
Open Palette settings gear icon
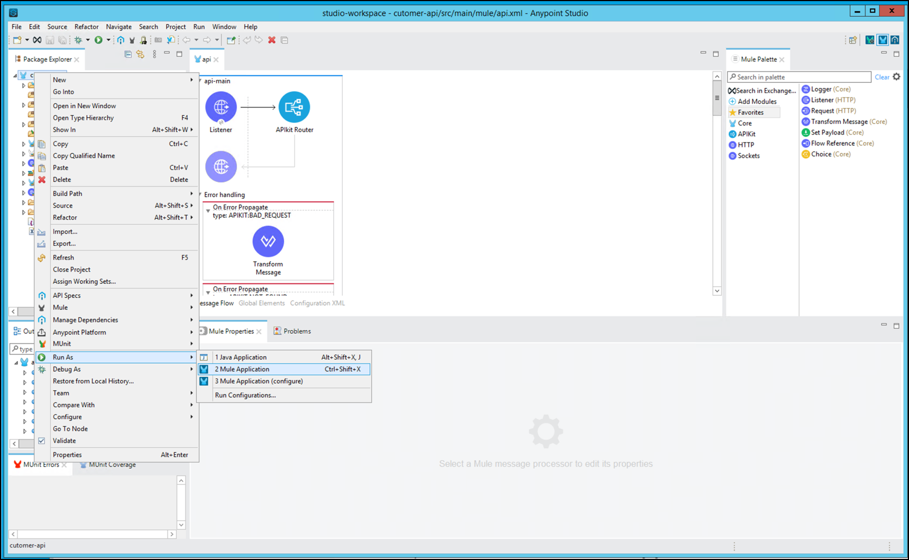(897, 77)
